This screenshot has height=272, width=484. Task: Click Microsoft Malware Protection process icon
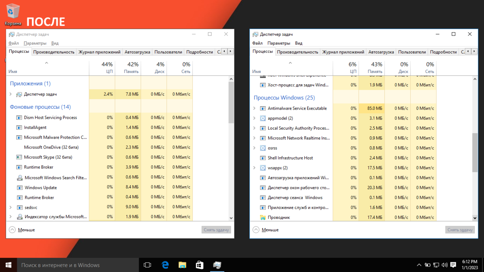(x=19, y=137)
